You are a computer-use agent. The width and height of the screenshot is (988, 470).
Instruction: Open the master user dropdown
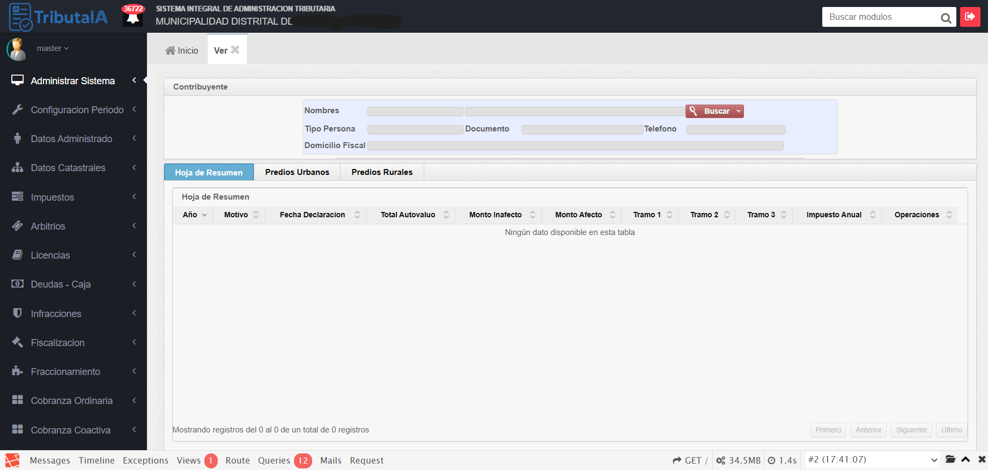53,48
